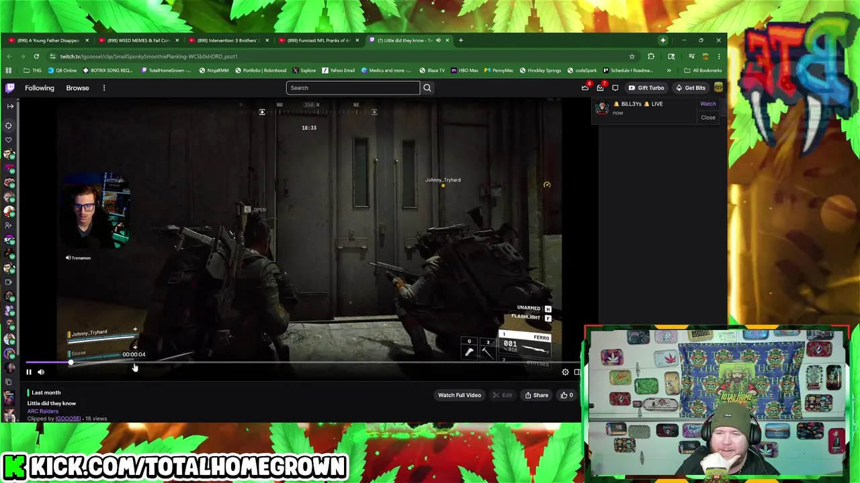The height and width of the screenshot is (483, 860).
Task: Click Watch on the BiLL3Ys LIVE notification
Action: (708, 104)
